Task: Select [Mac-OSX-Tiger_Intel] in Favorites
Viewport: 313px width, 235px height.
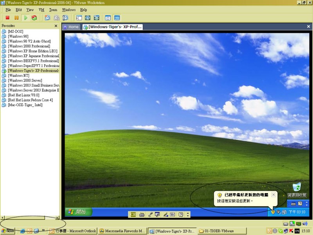Action: pyautogui.click(x=25, y=105)
